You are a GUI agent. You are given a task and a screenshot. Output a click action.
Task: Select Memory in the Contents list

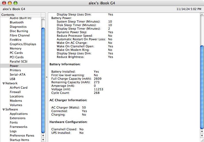(16, 48)
